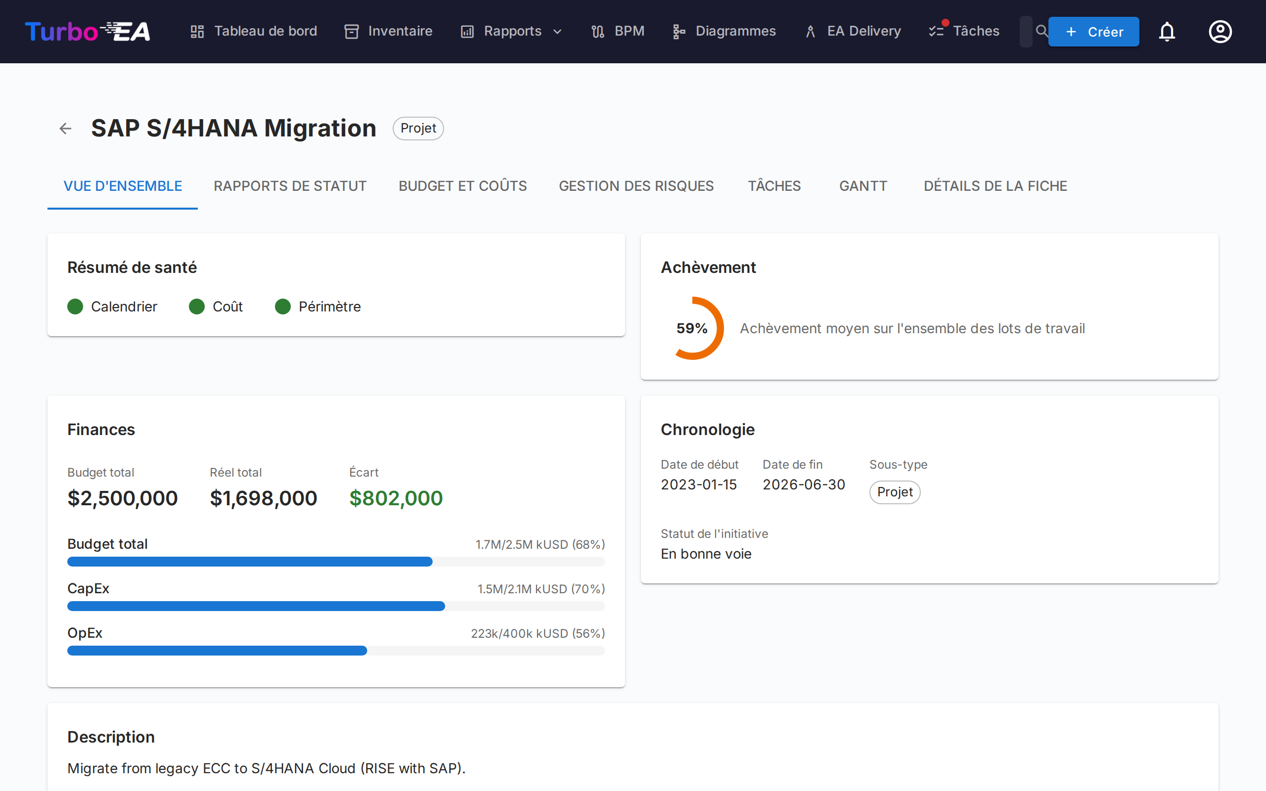Expand the Rapports dropdown menu
1266x791 pixels.
tap(512, 31)
